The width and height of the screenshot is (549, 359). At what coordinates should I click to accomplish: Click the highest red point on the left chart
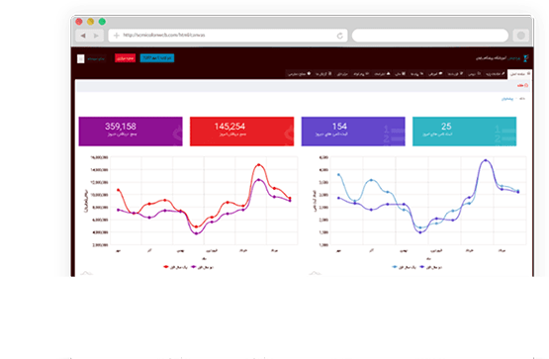[x=259, y=165]
